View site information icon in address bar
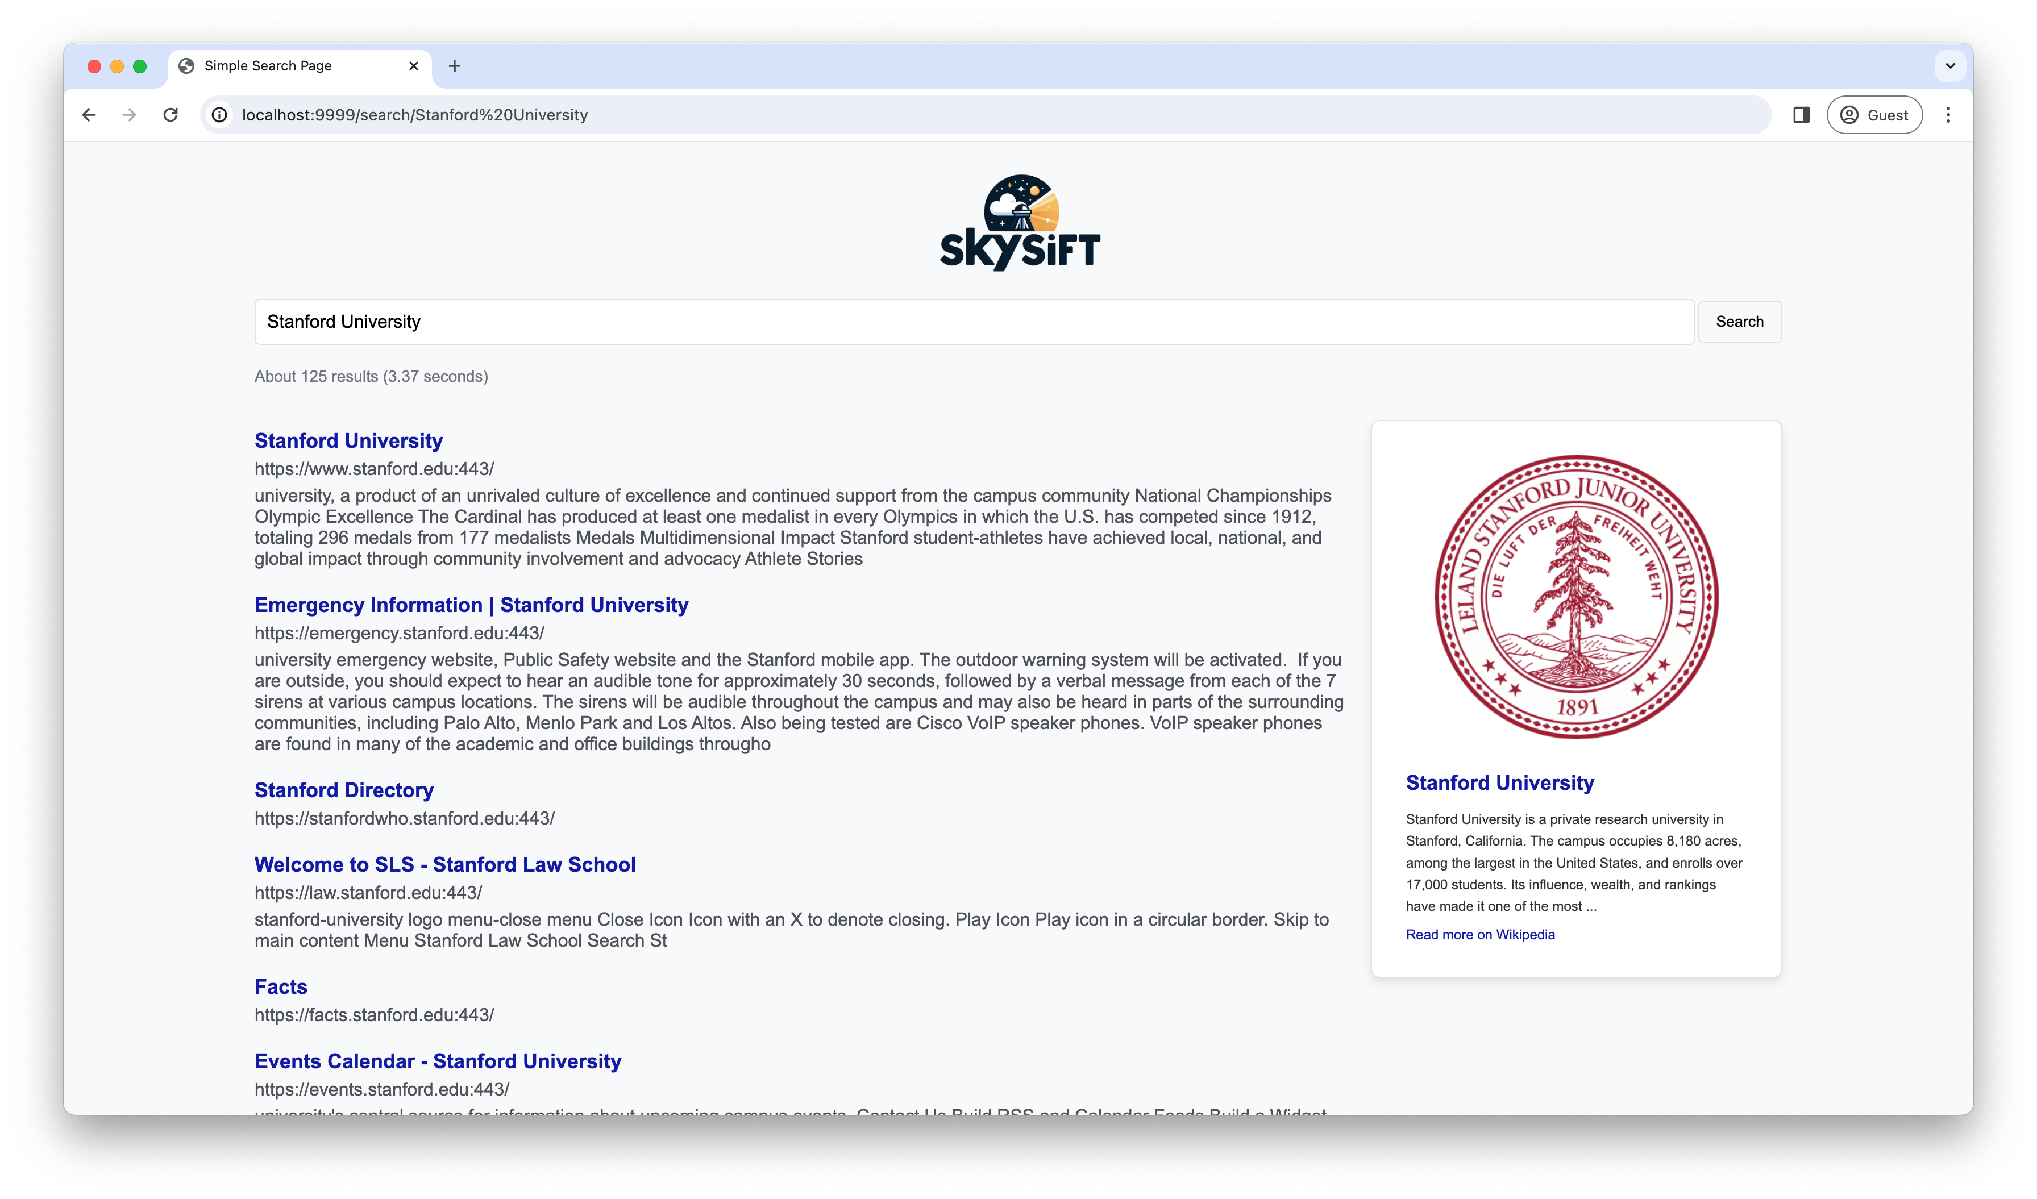Viewport: 2037px width, 1199px height. tap(219, 115)
